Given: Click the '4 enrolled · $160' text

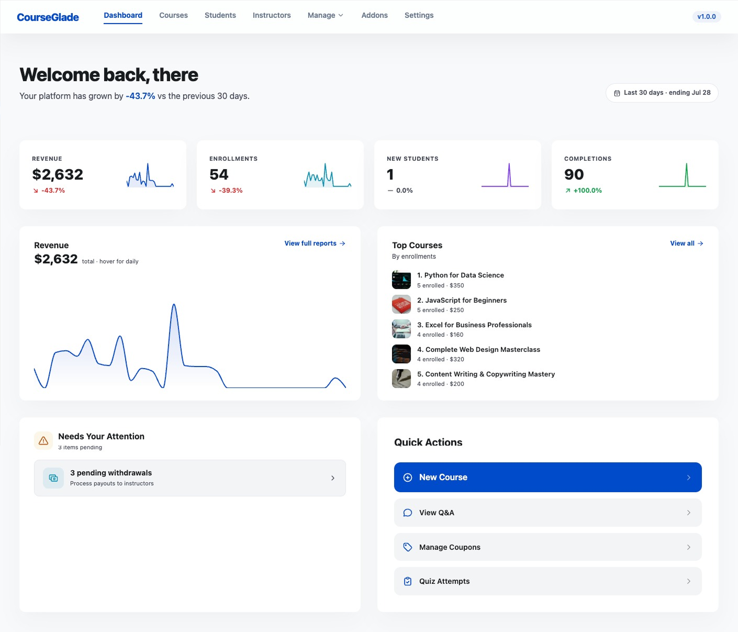Looking at the screenshot, I should click(x=440, y=335).
